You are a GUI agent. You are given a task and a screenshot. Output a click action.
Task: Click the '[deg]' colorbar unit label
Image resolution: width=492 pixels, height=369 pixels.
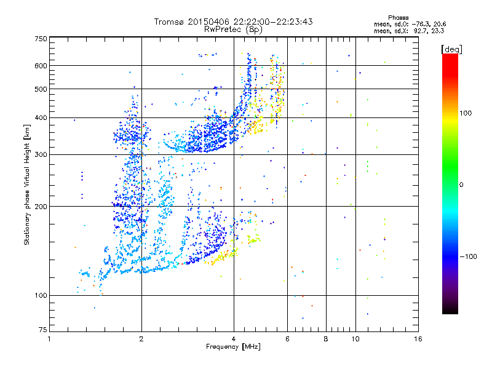tap(451, 49)
